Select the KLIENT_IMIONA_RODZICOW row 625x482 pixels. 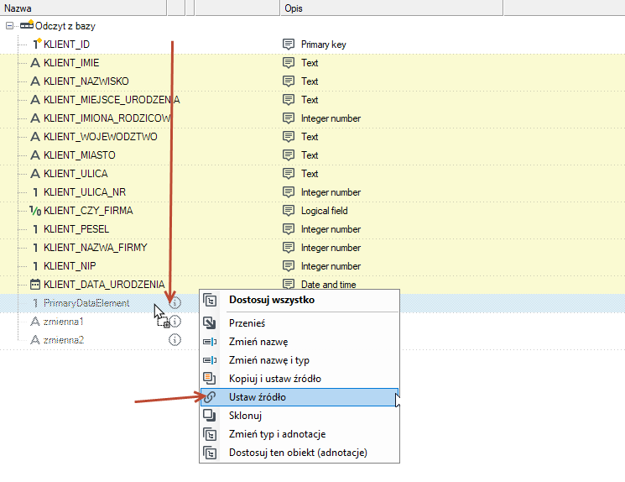tap(312, 118)
